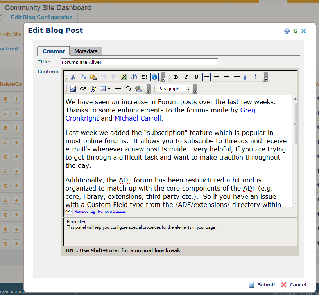
Task: Select the <P> tag indicator
Action: (x=68, y=212)
